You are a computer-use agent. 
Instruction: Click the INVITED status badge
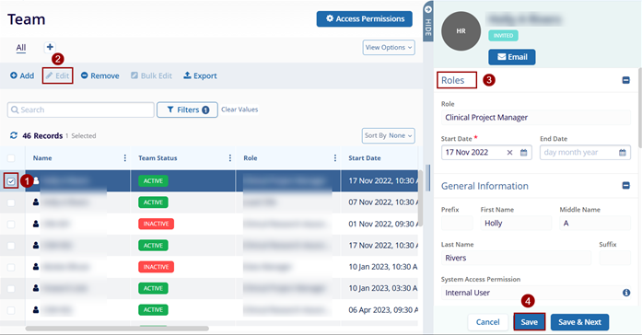503,36
